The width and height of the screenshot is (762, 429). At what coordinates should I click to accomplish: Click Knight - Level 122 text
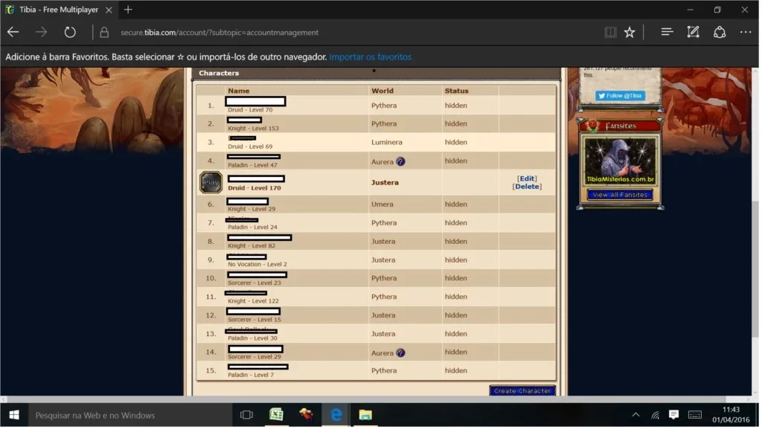pos(253,302)
